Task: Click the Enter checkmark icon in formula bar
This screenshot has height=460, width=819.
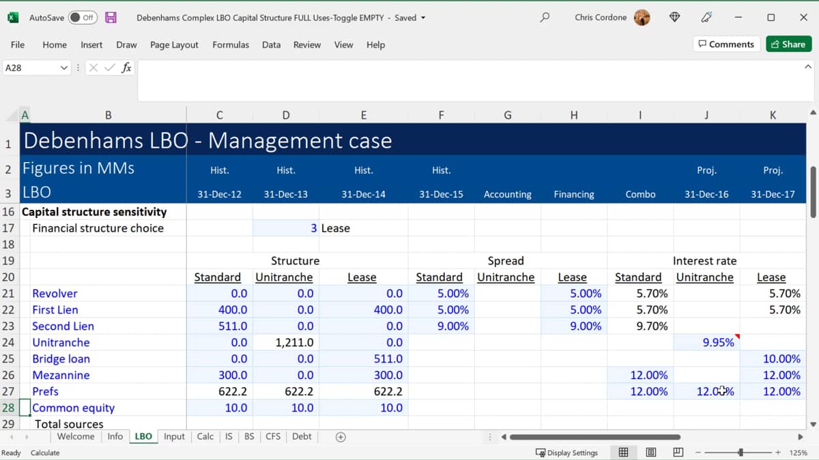Action: 110,68
